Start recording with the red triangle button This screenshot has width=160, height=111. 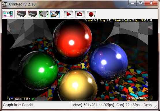[69, 14]
